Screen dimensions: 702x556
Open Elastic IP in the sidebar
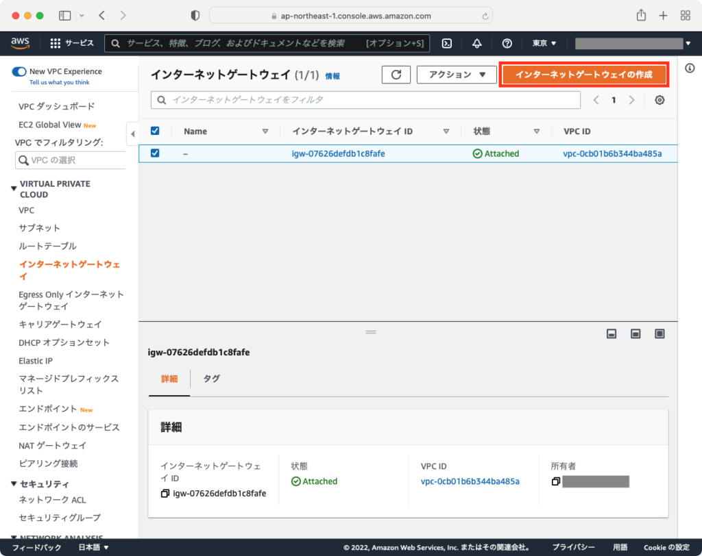(36, 361)
